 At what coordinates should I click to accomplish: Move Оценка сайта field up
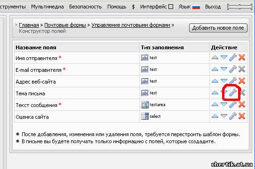tap(215, 116)
